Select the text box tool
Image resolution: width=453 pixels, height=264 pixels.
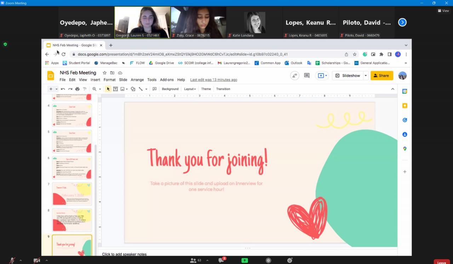115,89
